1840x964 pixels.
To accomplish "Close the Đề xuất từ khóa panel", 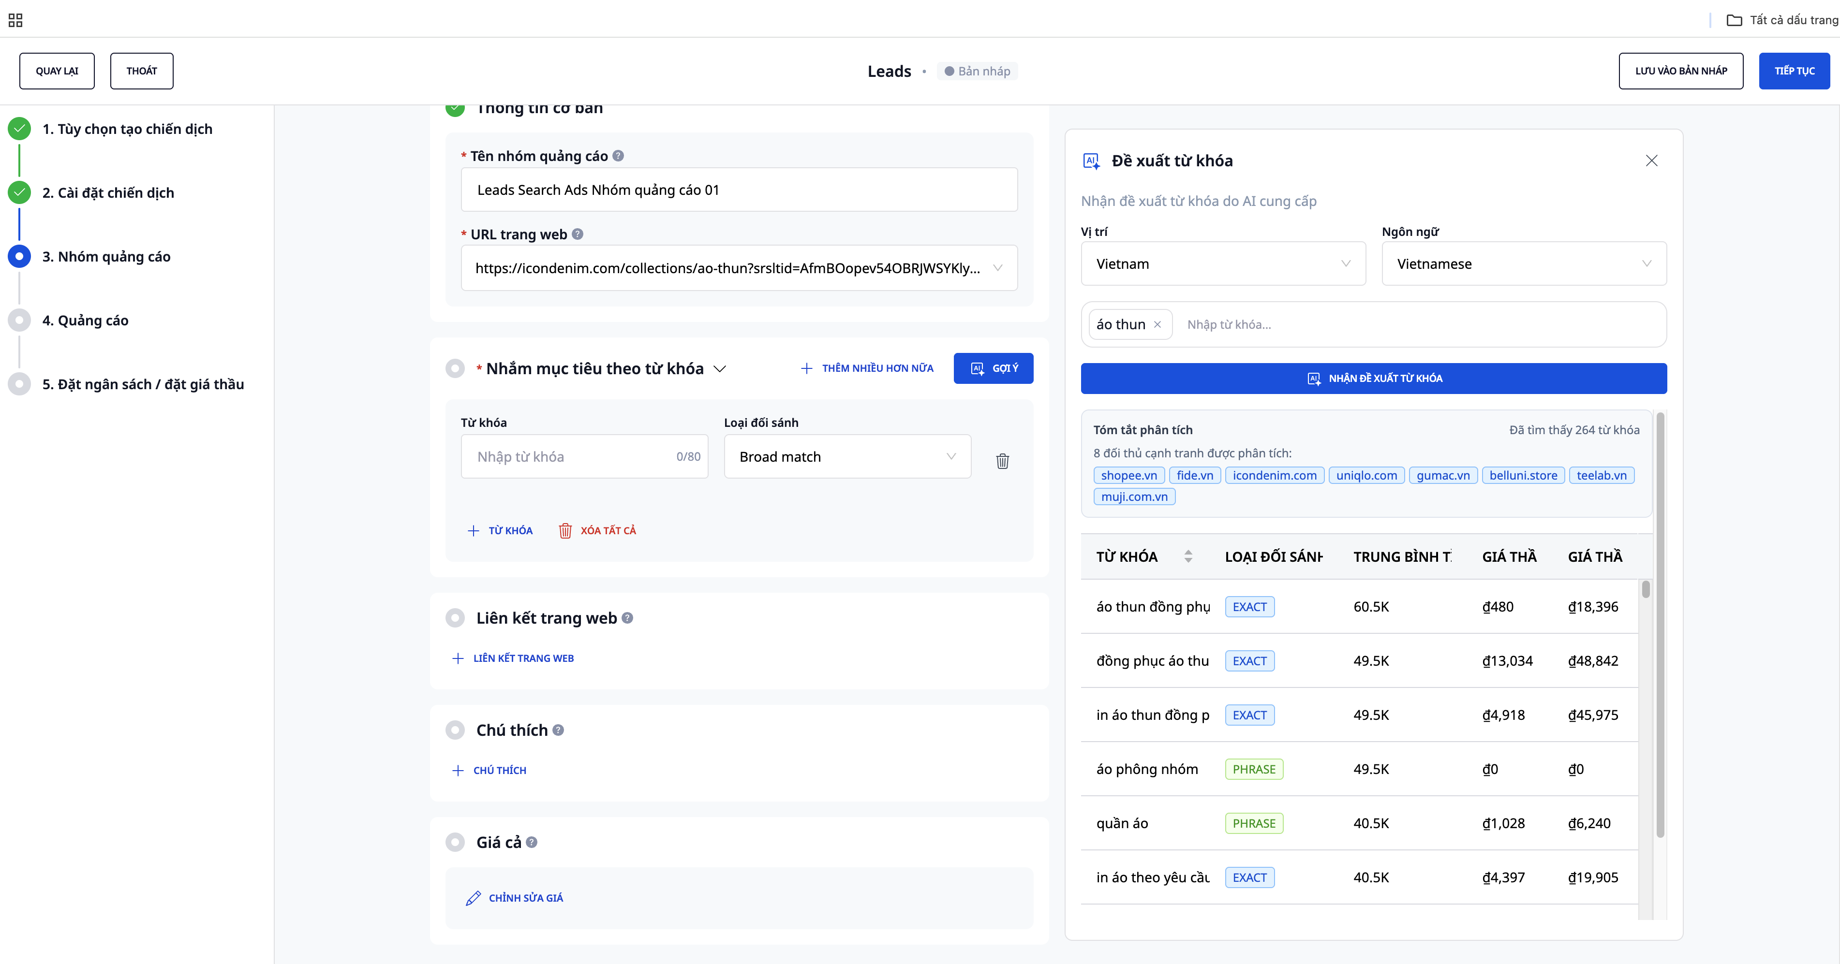I will pos(1651,161).
